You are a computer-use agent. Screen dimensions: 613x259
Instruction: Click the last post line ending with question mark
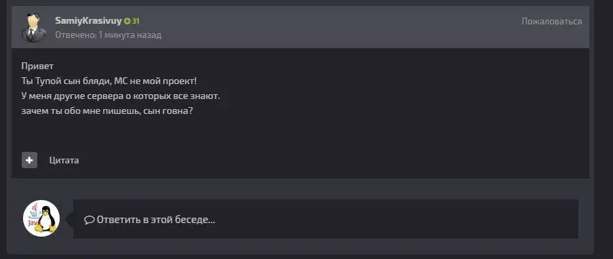point(108,111)
